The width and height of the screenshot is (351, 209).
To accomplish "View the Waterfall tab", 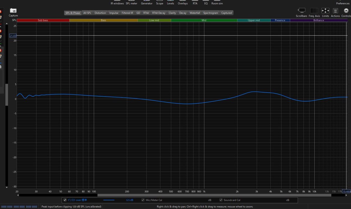I will click(x=195, y=13).
